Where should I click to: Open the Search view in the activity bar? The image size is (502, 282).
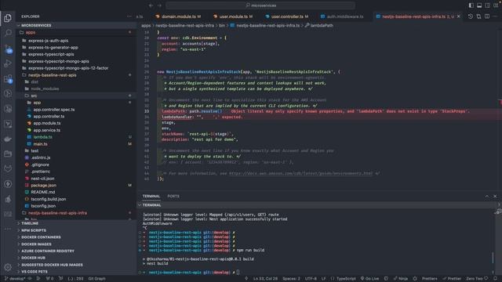click(x=8, y=33)
